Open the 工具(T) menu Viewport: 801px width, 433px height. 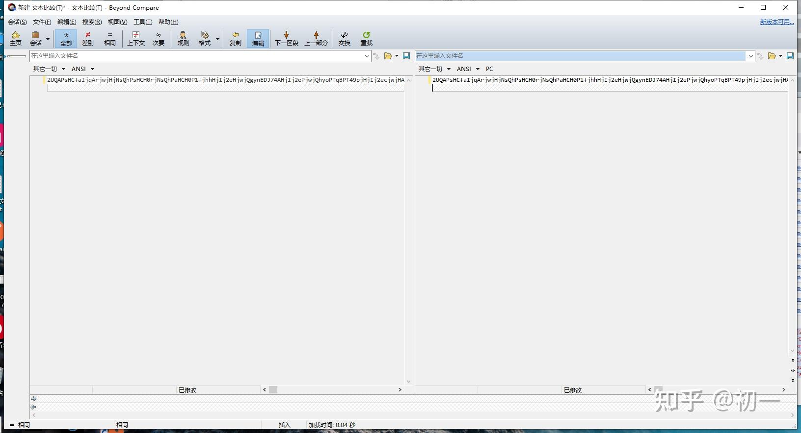tap(143, 22)
